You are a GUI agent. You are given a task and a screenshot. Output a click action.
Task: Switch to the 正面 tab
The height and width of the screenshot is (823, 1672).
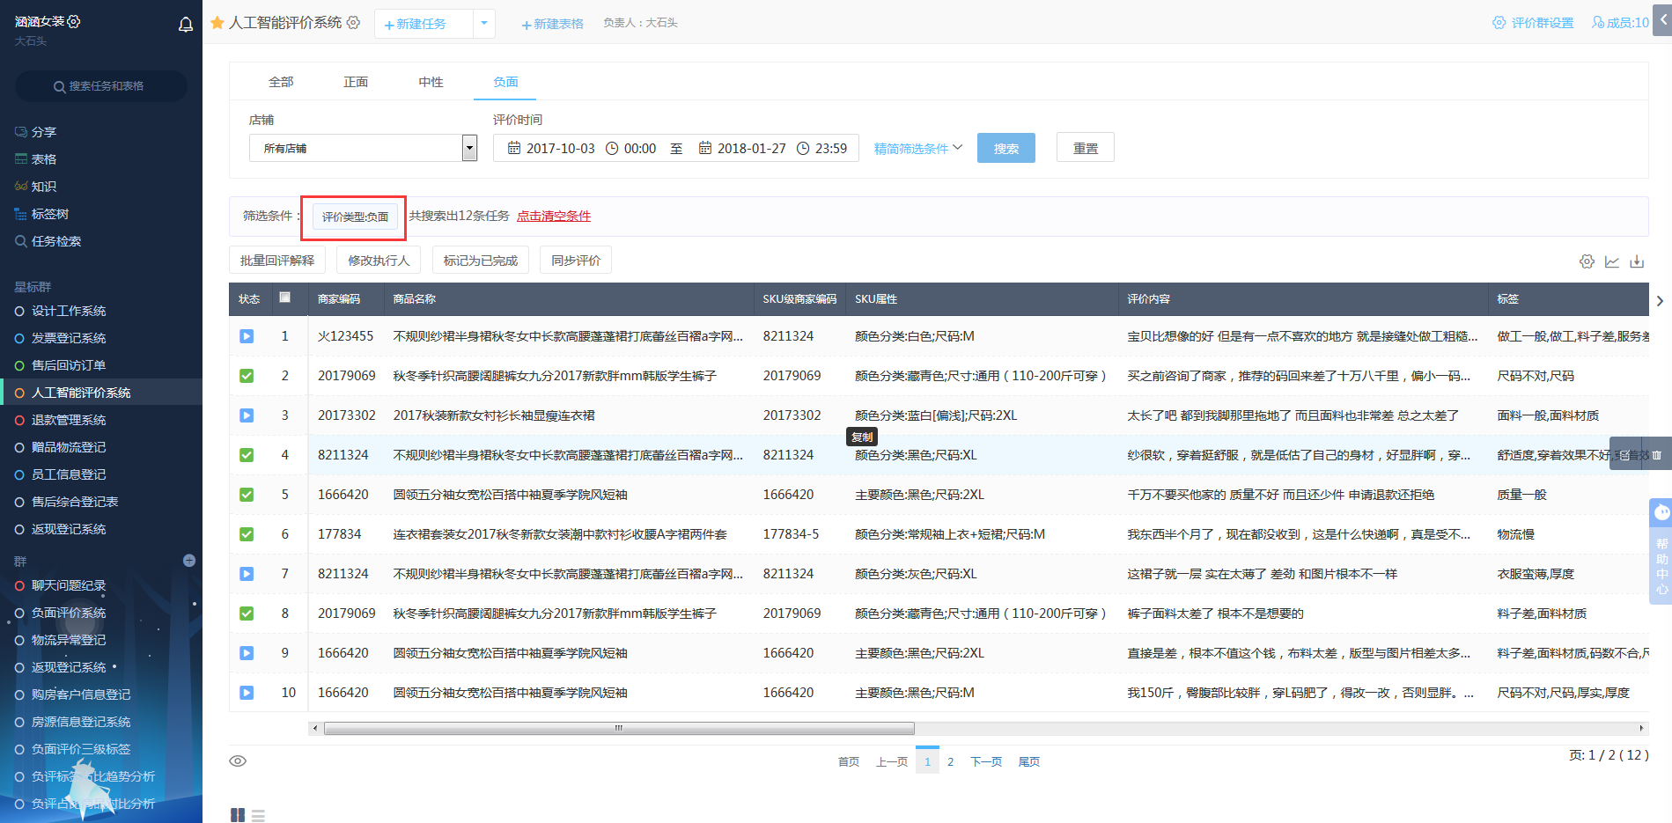pos(356,82)
